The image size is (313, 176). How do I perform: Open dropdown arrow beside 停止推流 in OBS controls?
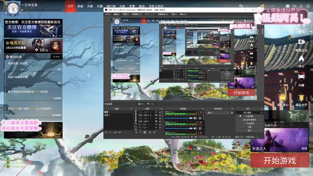(x=261, y=113)
